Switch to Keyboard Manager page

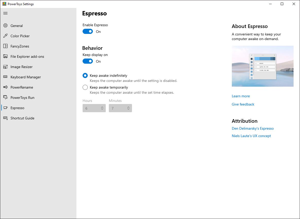[38, 77]
